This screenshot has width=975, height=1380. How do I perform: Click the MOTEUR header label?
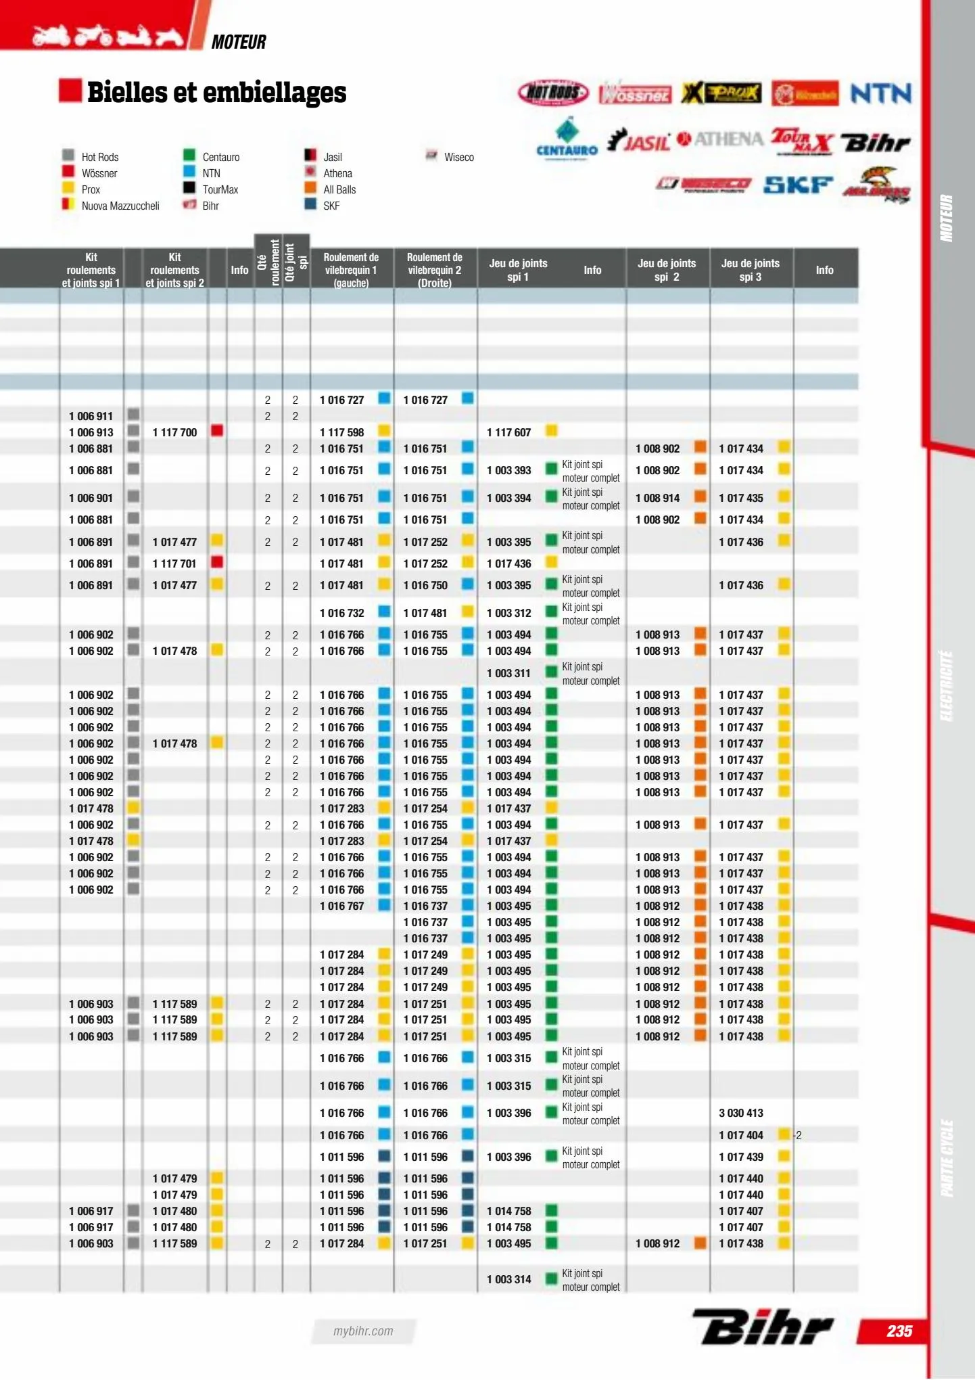click(239, 42)
